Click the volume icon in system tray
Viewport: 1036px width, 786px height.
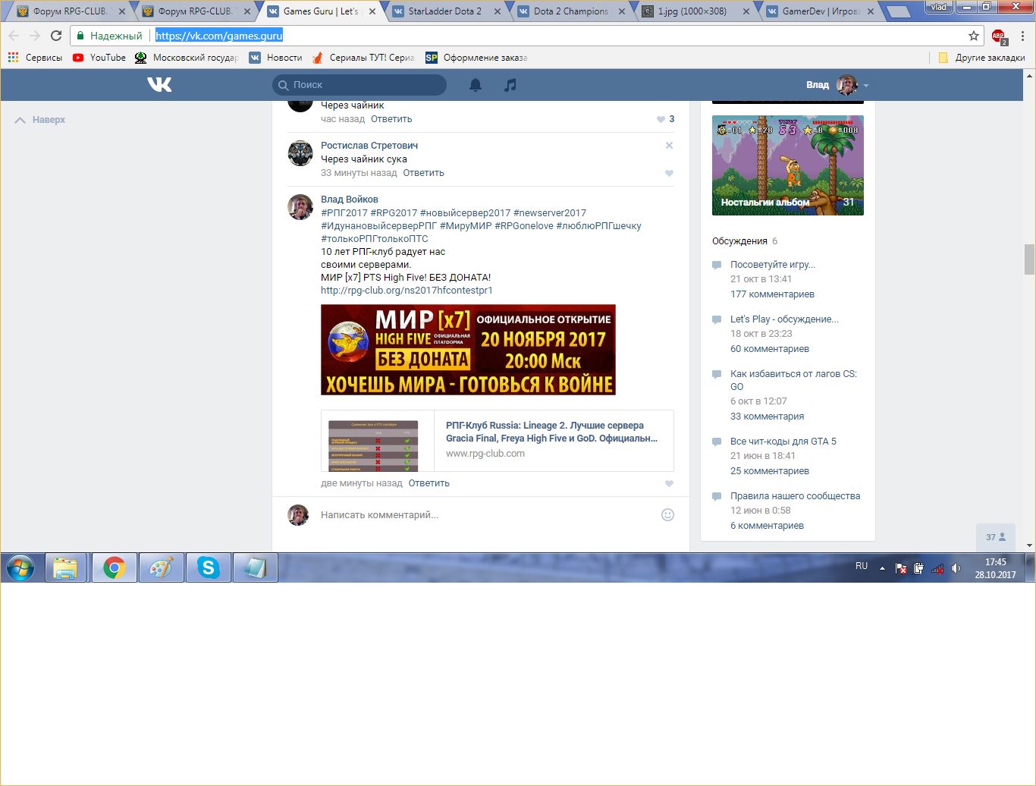[956, 567]
